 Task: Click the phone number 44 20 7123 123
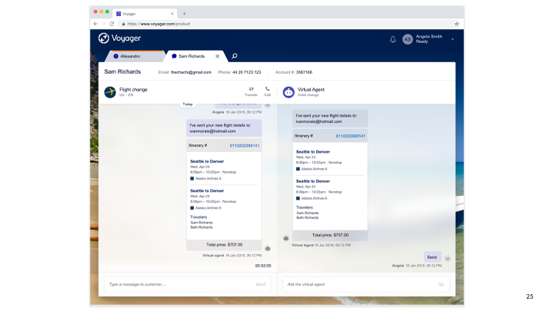tap(247, 72)
